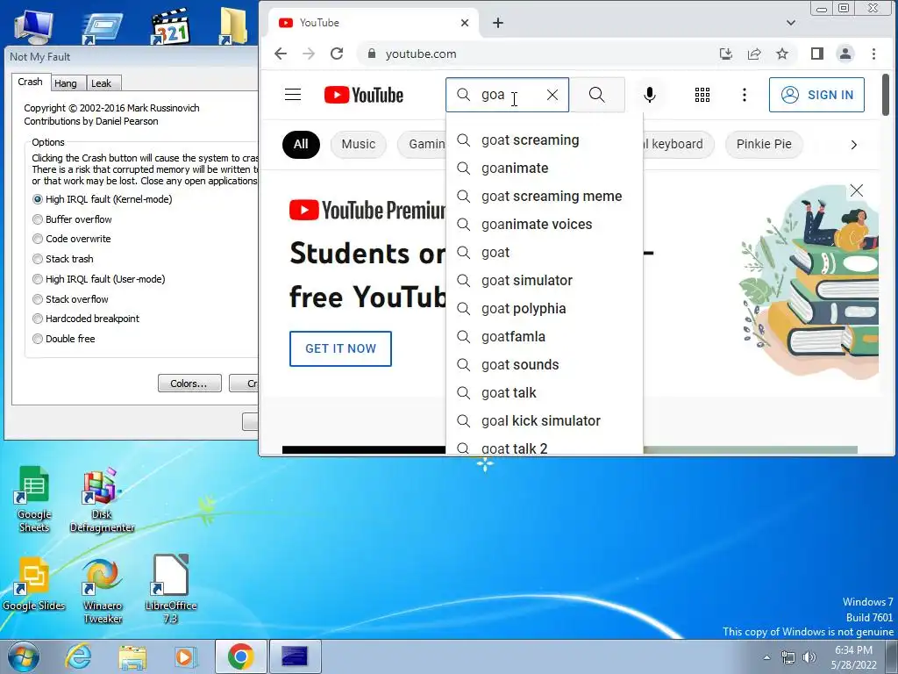Open the YouTube hamburger guide menu

293,95
